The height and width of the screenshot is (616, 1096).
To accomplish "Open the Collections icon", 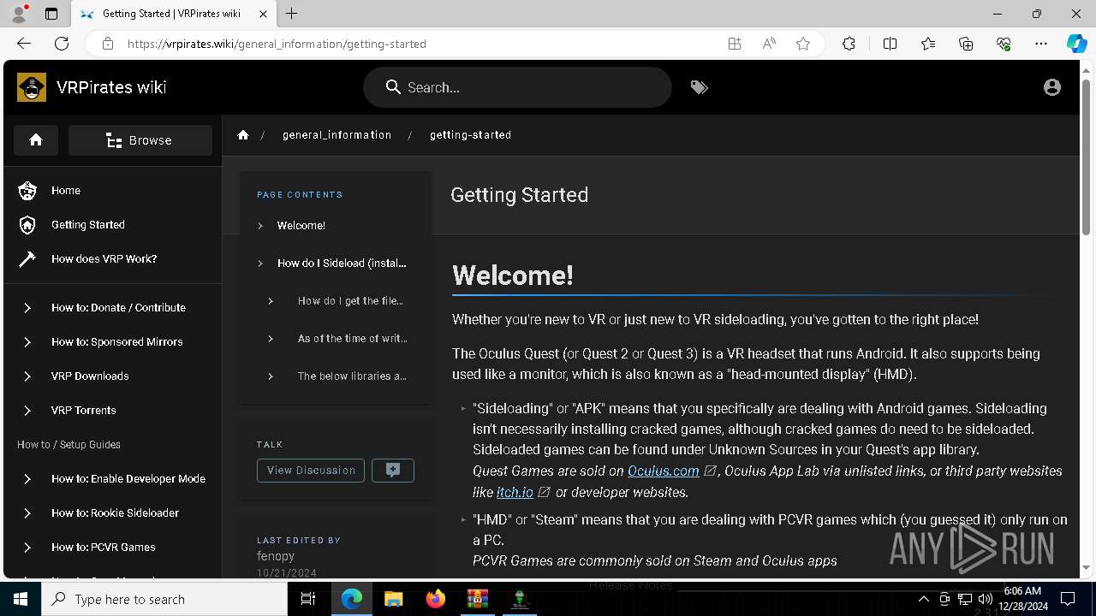I will coord(966,44).
